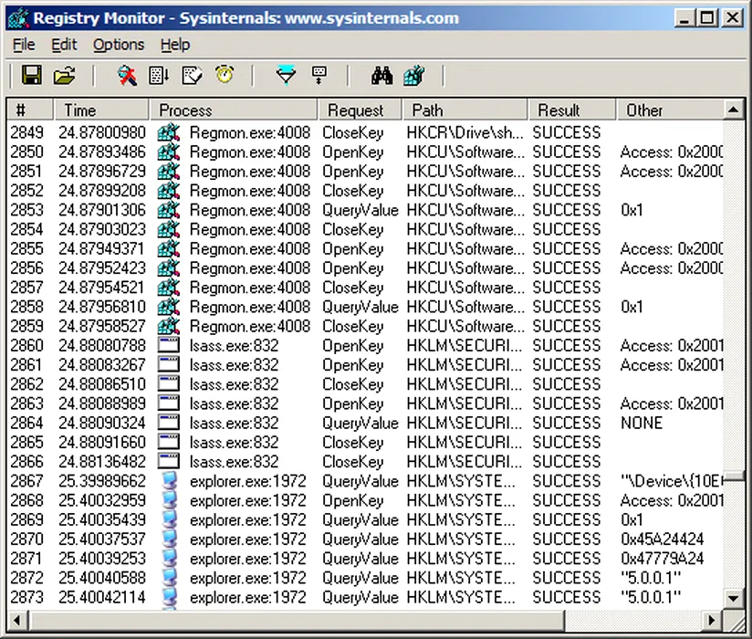Screen dimensions: 752x639
Task: Clear the display using the eraser-sheet icon
Action: pyautogui.click(x=192, y=76)
